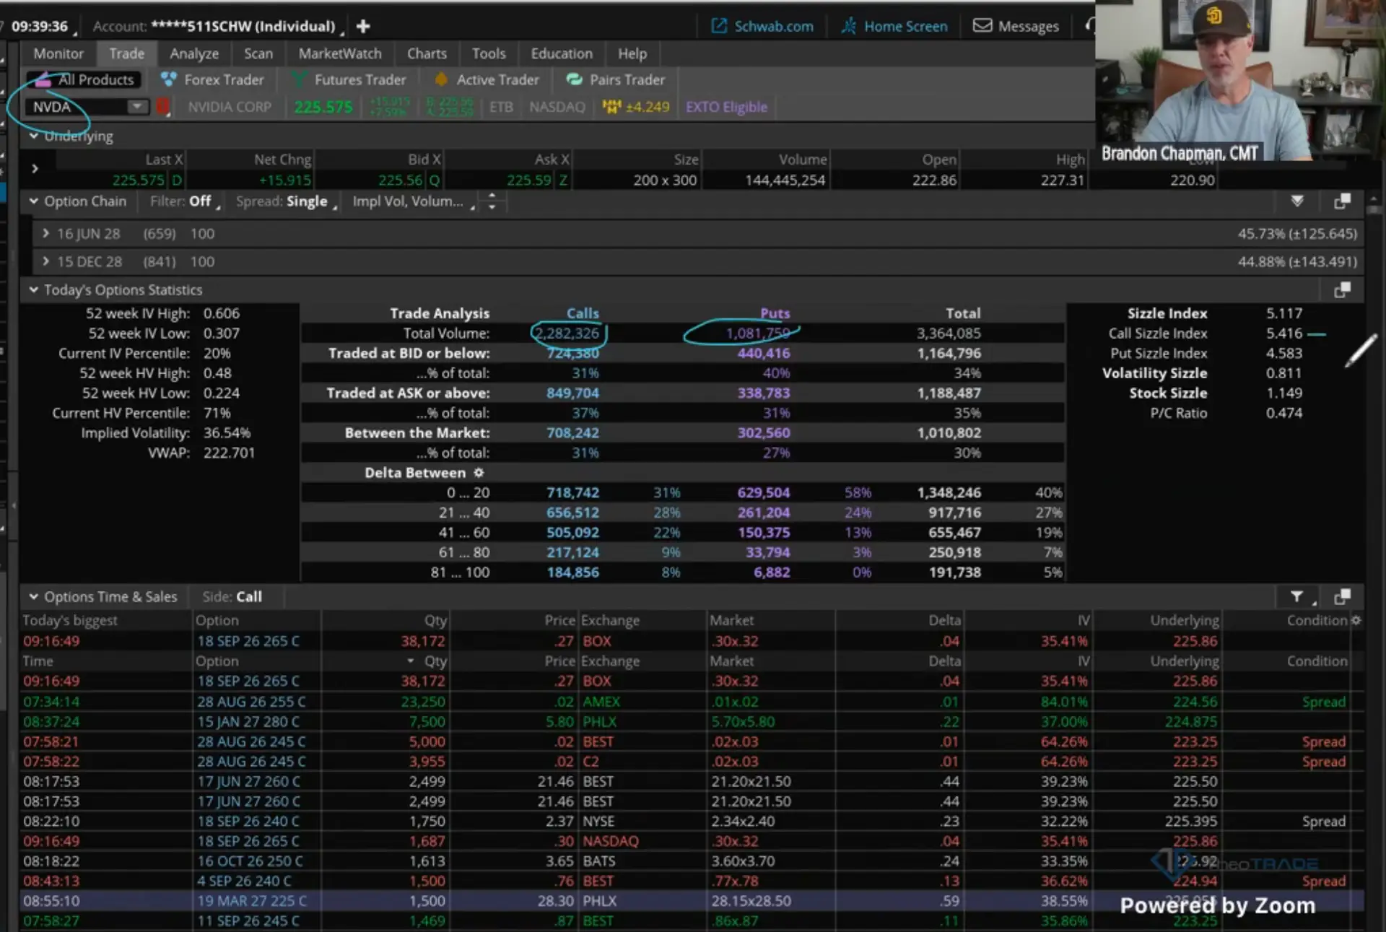Screen dimensions: 1386x932
Task: Open the Tools tab
Action: pyautogui.click(x=489, y=53)
